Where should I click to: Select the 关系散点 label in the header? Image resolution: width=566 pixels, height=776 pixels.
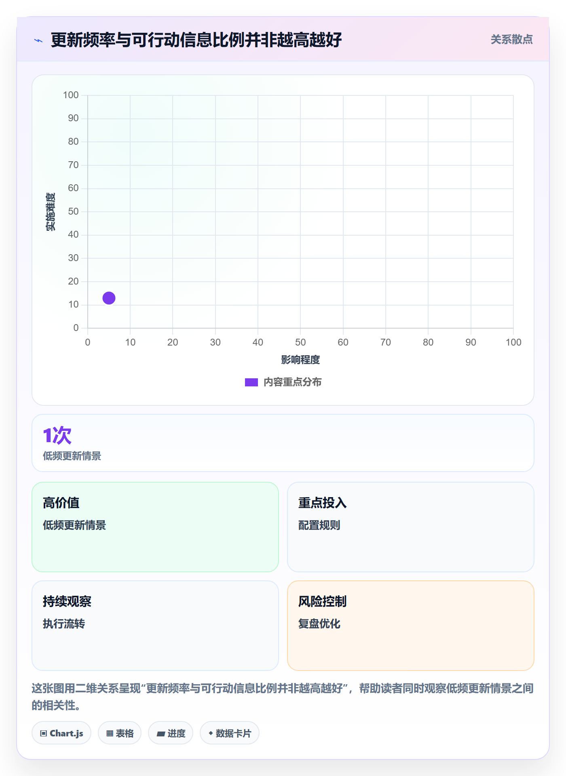click(511, 40)
